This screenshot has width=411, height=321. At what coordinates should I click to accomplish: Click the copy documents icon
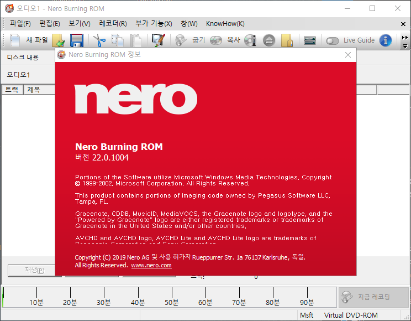tap(118, 40)
